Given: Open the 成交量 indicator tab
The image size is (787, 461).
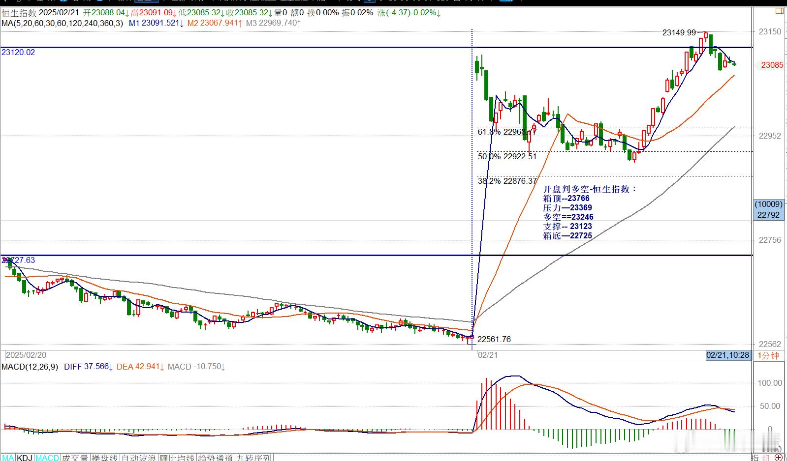Looking at the screenshot, I should tap(74, 458).
